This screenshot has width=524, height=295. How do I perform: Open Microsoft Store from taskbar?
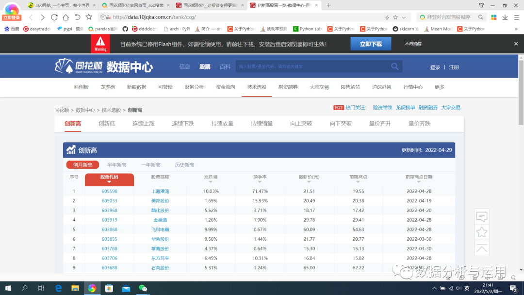pyautogui.click(x=109, y=288)
